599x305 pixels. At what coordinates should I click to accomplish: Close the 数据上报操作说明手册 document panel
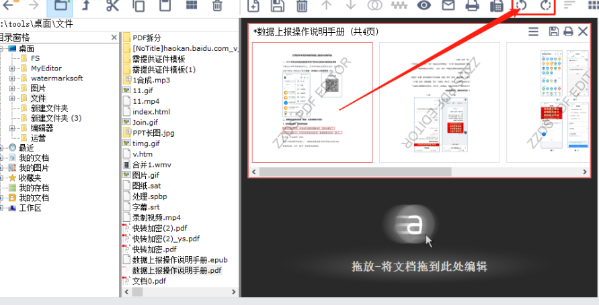583,32
